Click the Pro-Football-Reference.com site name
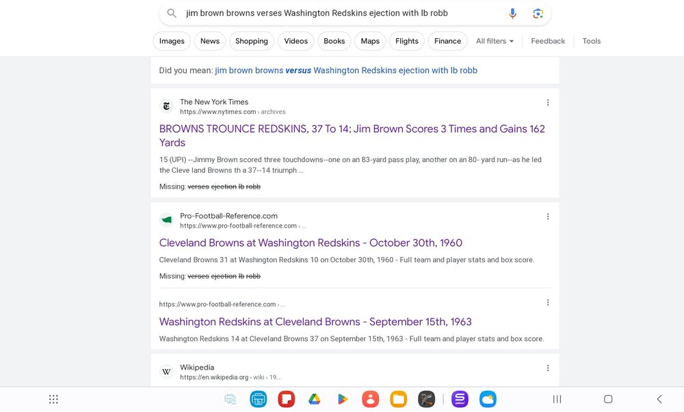Viewport: 684px width, 412px height. tap(228, 216)
